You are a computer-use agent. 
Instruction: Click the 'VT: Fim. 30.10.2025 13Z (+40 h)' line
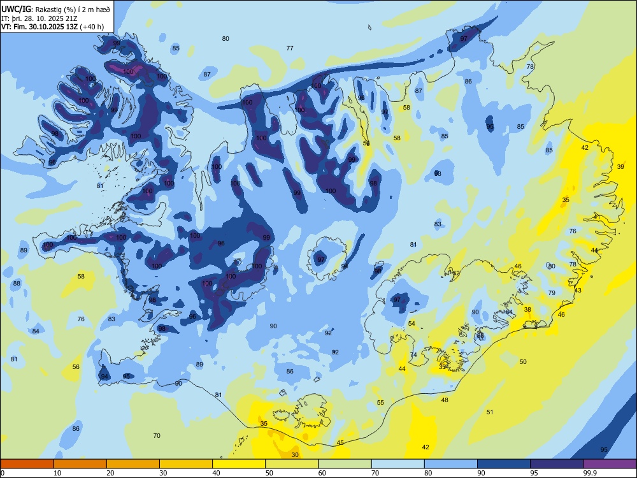click(52, 27)
